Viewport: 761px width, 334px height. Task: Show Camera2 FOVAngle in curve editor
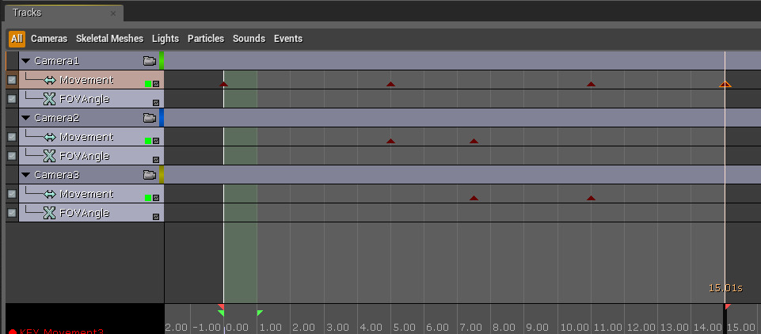[x=156, y=160]
